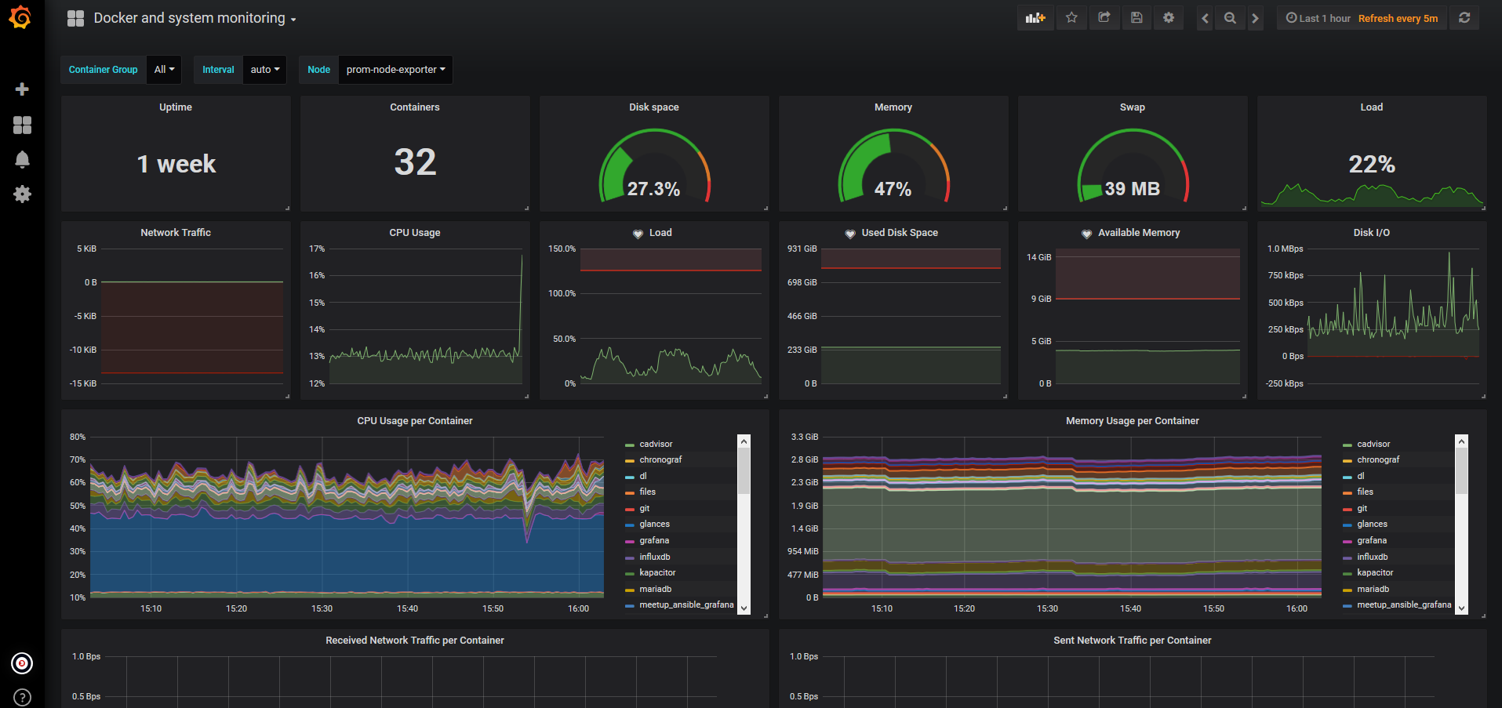Open Alerting bell icon in sidebar
Image resolution: width=1502 pixels, height=708 pixels.
(22, 159)
